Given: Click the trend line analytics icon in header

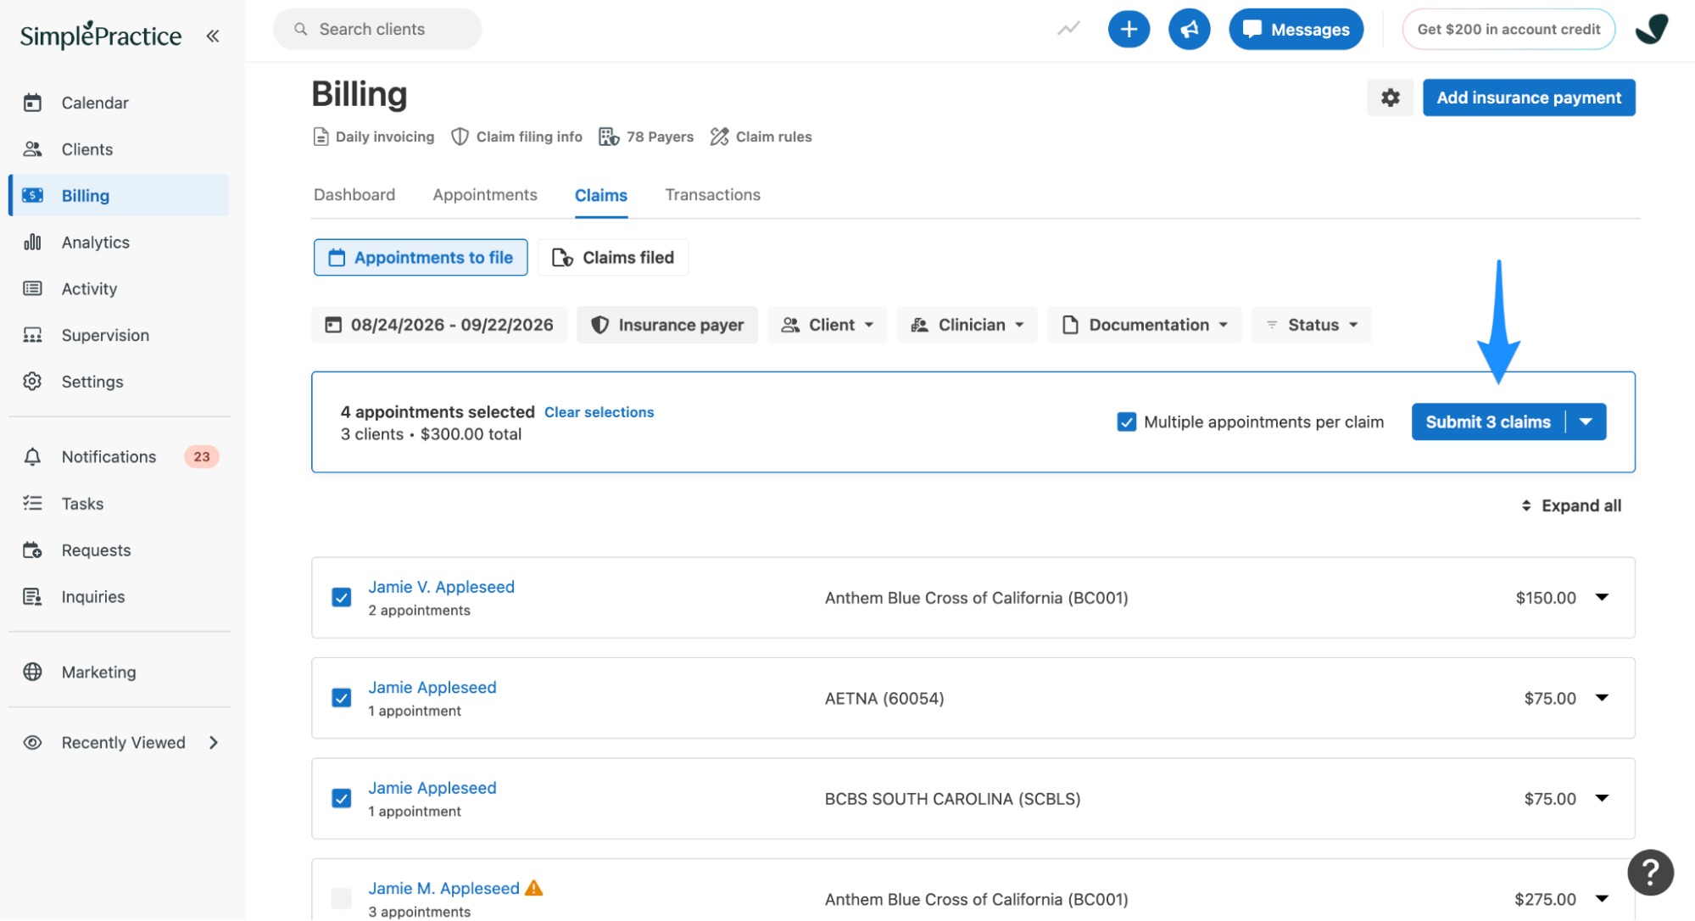Looking at the screenshot, I should 1068,30.
